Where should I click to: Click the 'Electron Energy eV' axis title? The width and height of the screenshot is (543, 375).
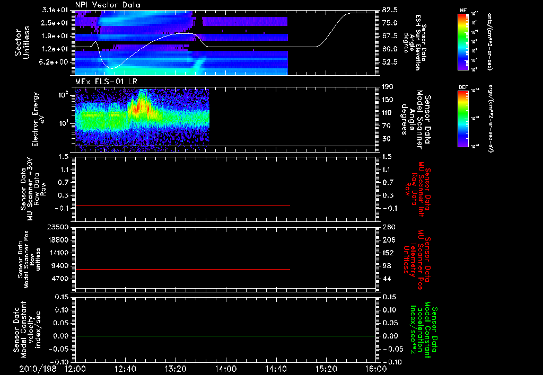(38, 119)
